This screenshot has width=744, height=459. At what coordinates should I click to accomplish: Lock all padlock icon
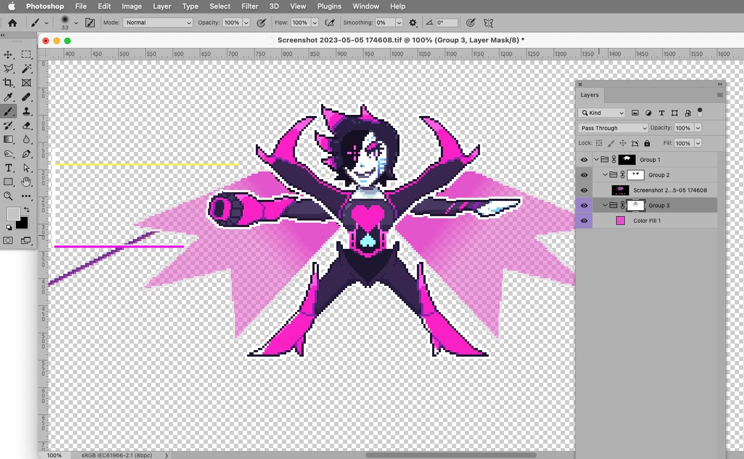[647, 143]
